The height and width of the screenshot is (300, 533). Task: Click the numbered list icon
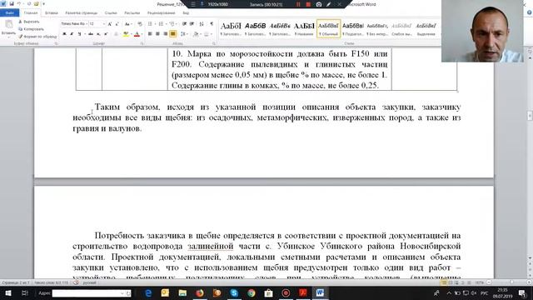click(x=162, y=24)
